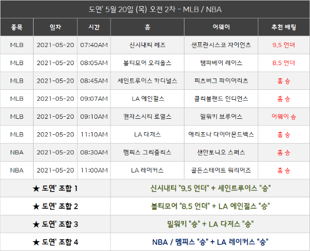Image resolution: width=310 pixels, height=251 pixels.
Task: Select home team 멤피스 그리즐리스
Action: pos(147,152)
